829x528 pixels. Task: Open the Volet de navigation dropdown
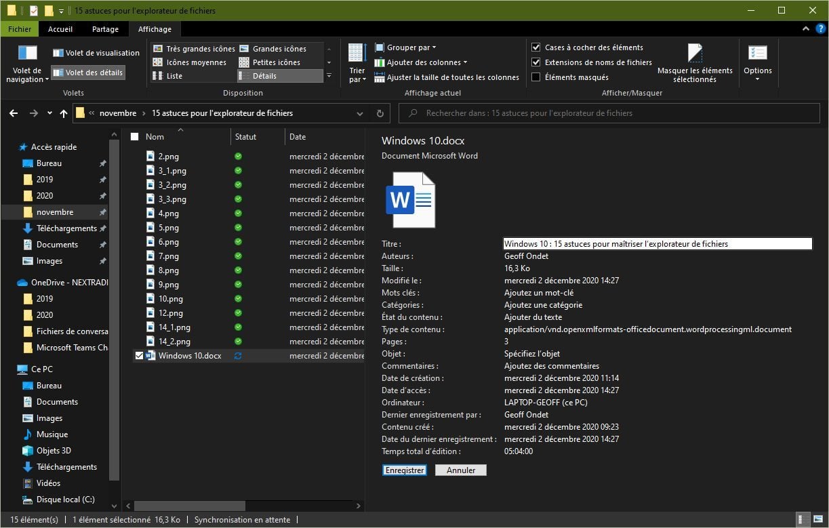(28, 64)
